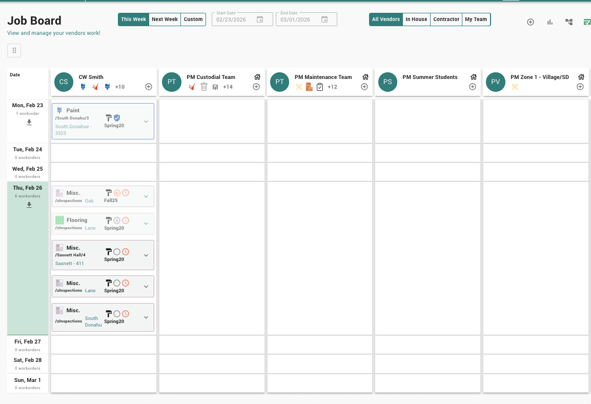Expand the Misc. South Donahu card
The image size is (591, 404).
(x=146, y=317)
